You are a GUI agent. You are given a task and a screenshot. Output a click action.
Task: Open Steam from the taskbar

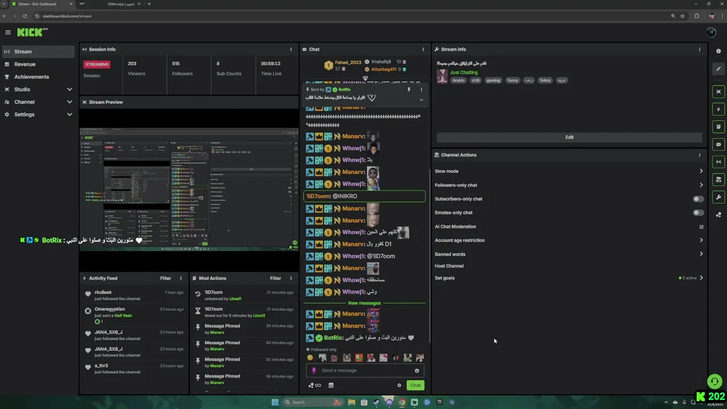(377, 402)
